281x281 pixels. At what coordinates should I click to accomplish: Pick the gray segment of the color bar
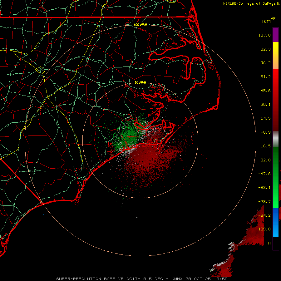click(276, 138)
